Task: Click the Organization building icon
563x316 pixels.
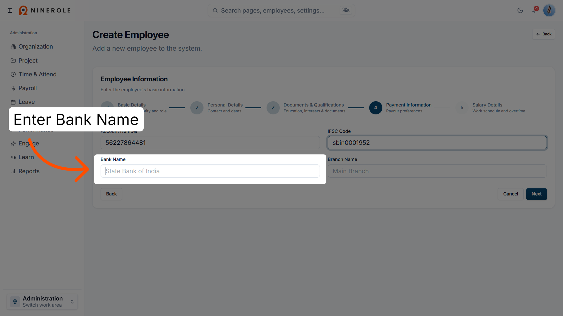Action: tap(13, 47)
